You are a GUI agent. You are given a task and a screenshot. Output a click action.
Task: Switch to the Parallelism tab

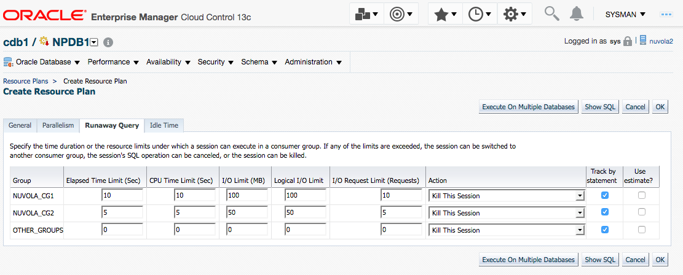(58, 125)
